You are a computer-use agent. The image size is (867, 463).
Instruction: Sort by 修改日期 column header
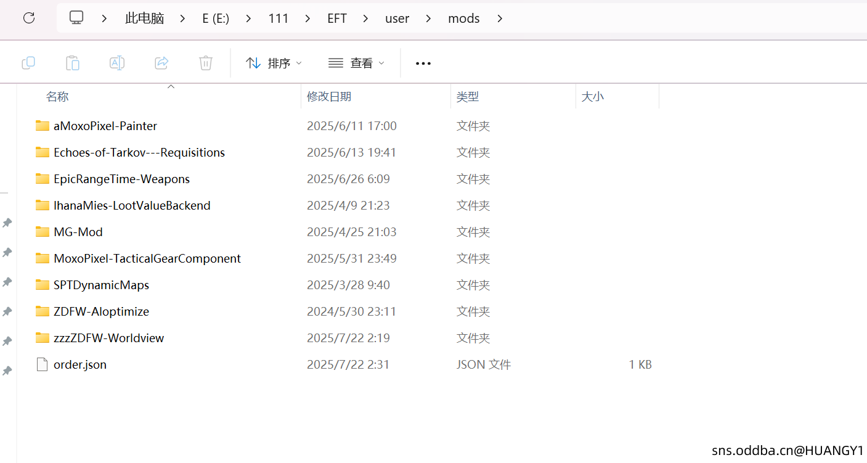pos(329,96)
